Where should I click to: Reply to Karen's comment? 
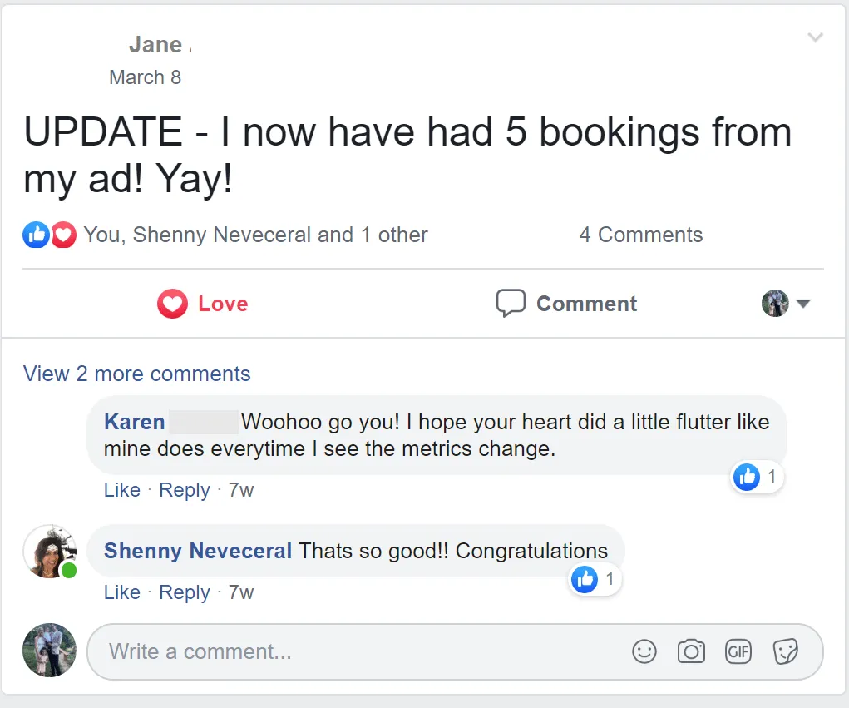point(184,490)
